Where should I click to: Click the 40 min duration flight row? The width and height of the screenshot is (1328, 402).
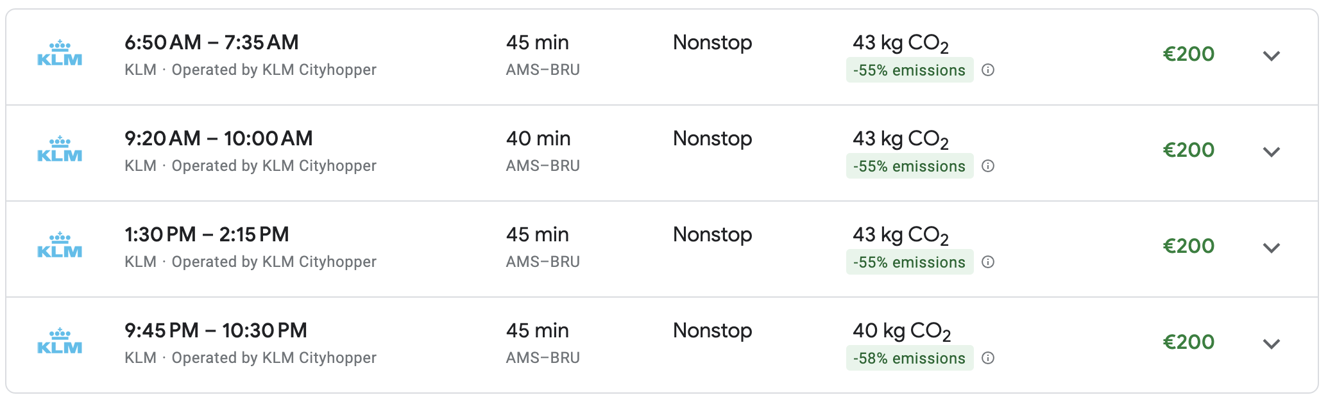coord(538,139)
